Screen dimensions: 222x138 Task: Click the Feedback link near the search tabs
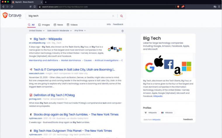coord(118,24)
